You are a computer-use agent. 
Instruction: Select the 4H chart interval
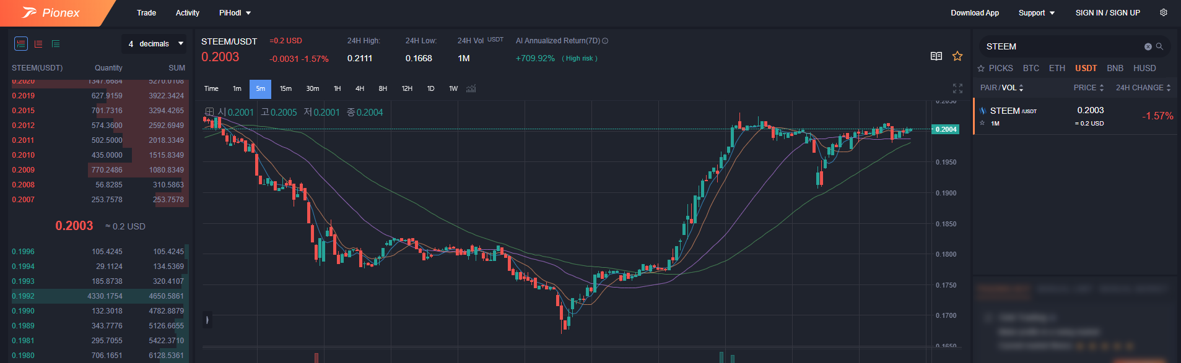360,89
